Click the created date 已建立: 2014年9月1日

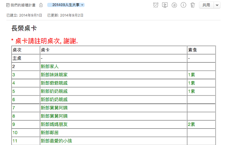tap(24, 15)
